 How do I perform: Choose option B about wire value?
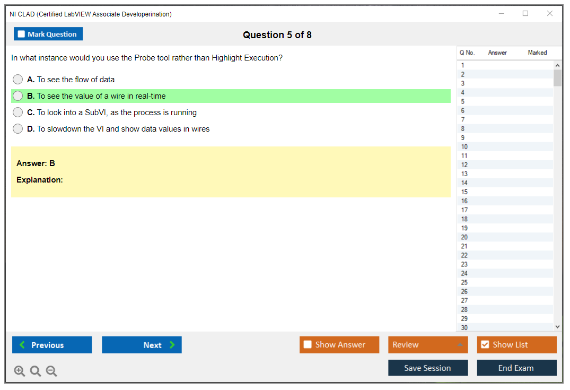coord(18,96)
